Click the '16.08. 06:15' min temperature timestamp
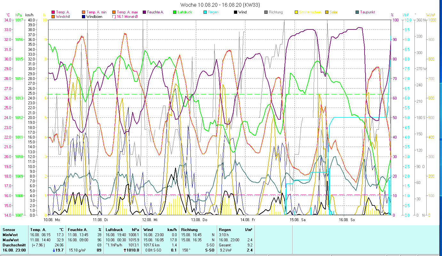 pyautogui.click(x=41, y=235)
